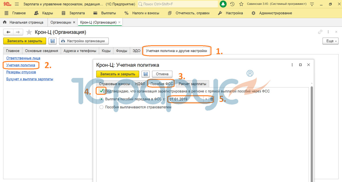
Task: Open Налоги и взносы section
Action: (x=142, y=13)
